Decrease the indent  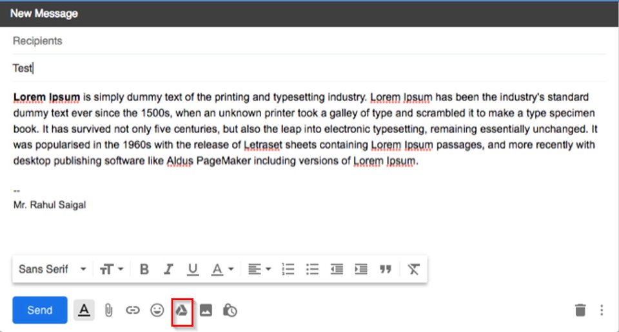point(337,270)
